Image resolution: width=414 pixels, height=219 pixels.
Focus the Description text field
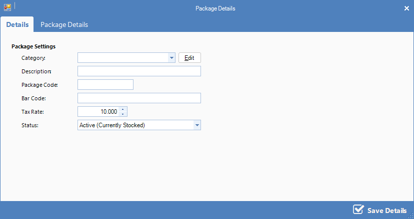point(139,71)
